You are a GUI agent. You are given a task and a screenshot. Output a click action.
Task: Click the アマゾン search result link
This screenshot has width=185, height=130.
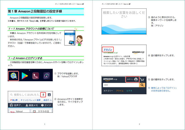(108, 50)
